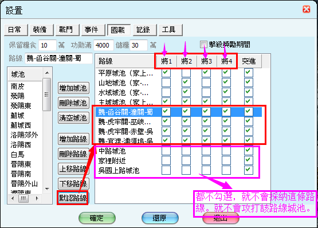Viewport: 318px width, 228px height.
Task: Click the left arrow of city list horizontal scrollbar
Action: coord(13,198)
